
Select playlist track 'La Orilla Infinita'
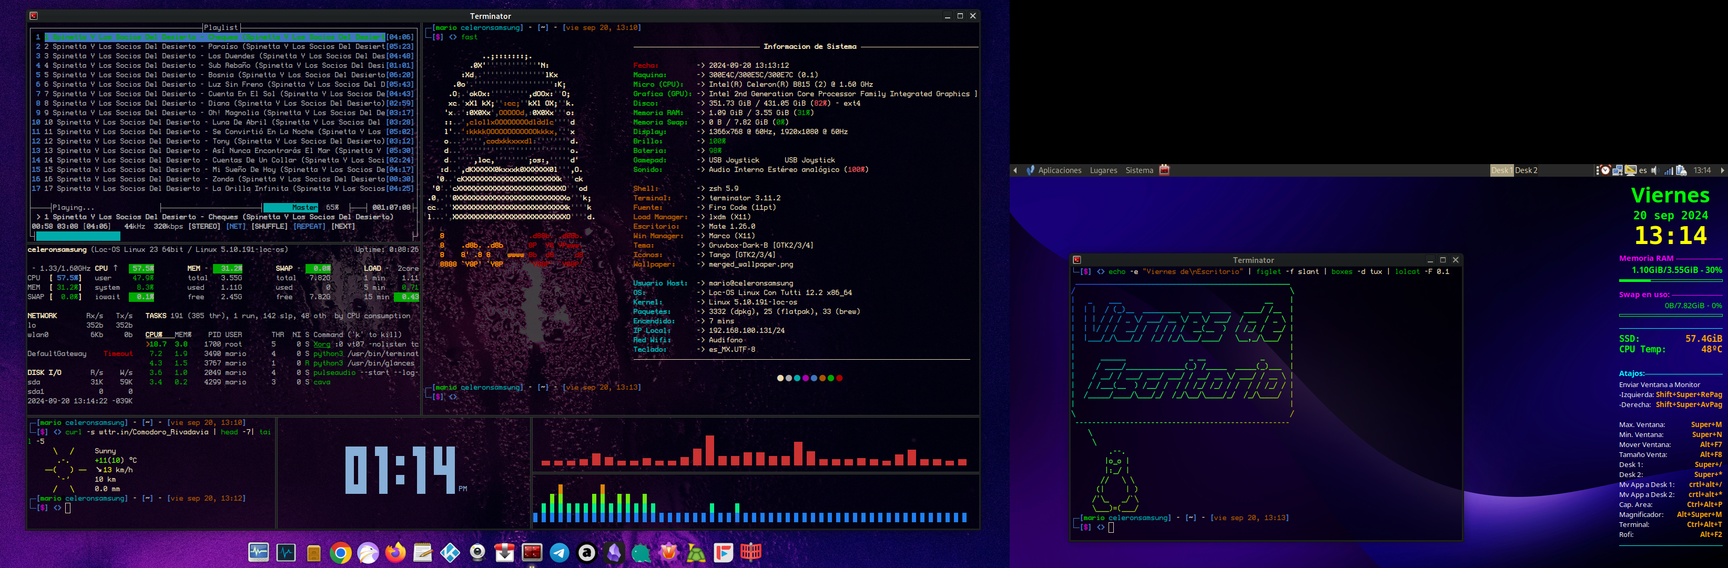pos(225,188)
